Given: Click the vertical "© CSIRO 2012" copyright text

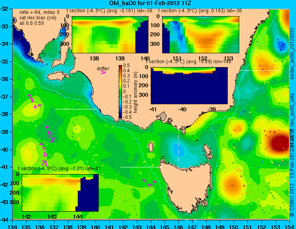Looking at the screenshot, I should point(292,199).
